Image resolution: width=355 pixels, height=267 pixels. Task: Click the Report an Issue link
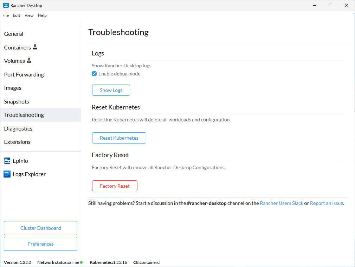tap(326, 203)
